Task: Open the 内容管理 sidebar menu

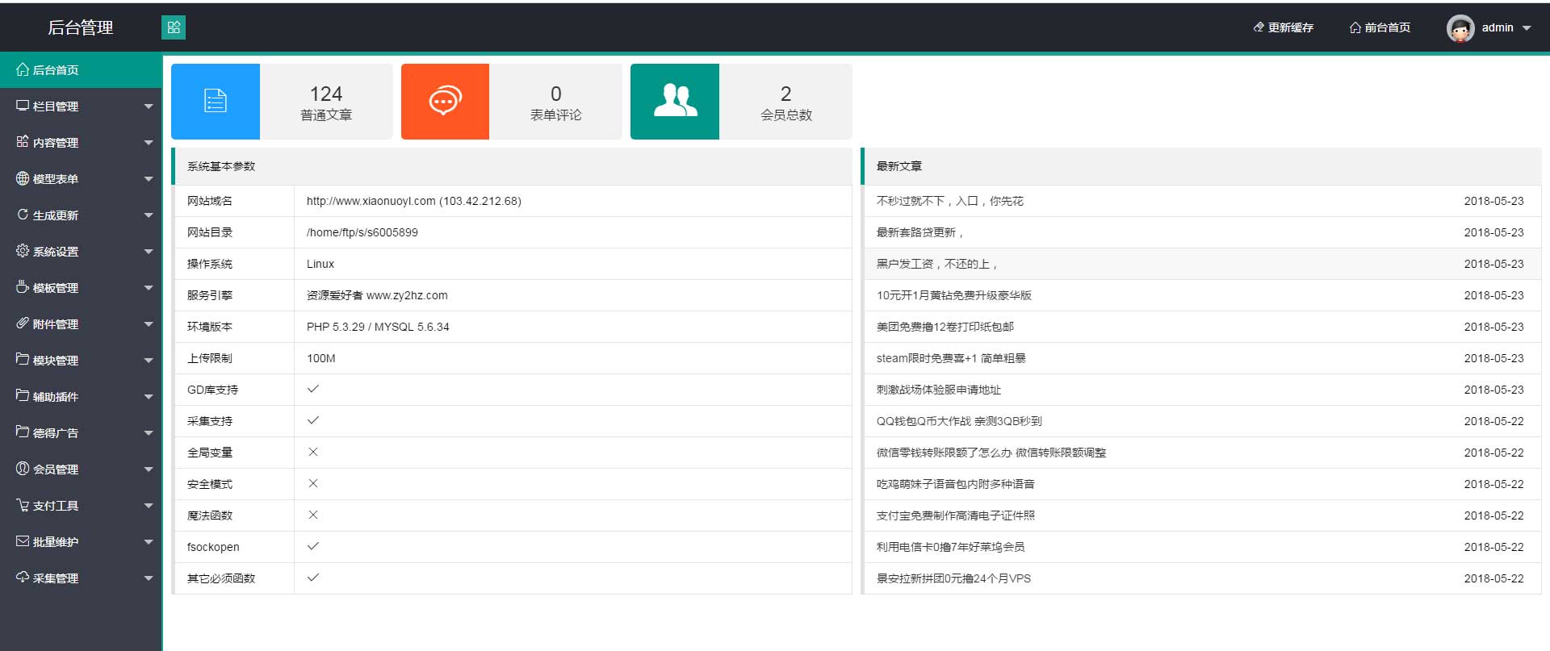Action: pyautogui.click(x=55, y=143)
